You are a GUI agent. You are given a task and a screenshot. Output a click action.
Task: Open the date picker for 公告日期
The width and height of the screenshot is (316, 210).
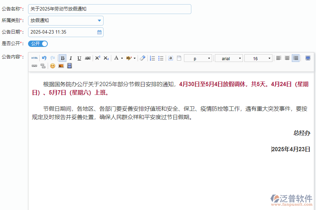pos(99,32)
